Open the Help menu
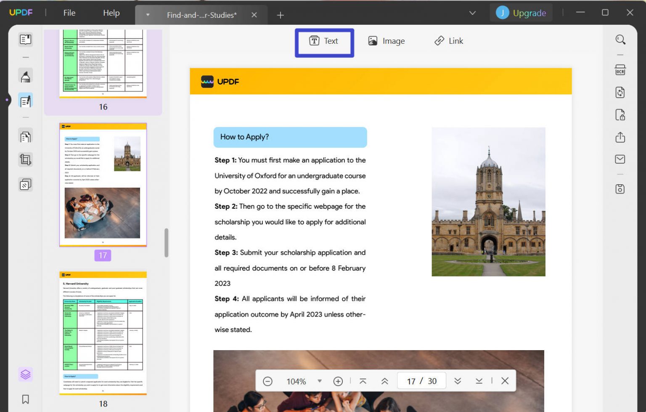The image size is (646, 412). coord(111,13)
